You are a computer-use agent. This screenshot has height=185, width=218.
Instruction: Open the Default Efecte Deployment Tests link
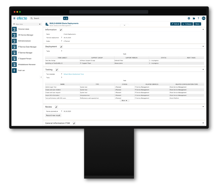pyautogui.click(x=74, y=74)
